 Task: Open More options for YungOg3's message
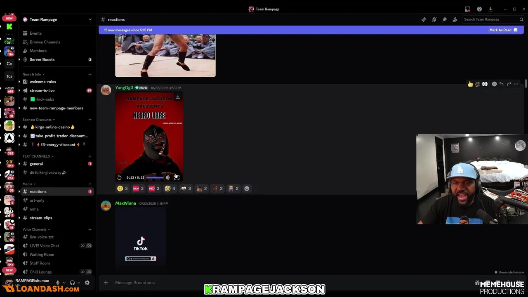[516, 84]
